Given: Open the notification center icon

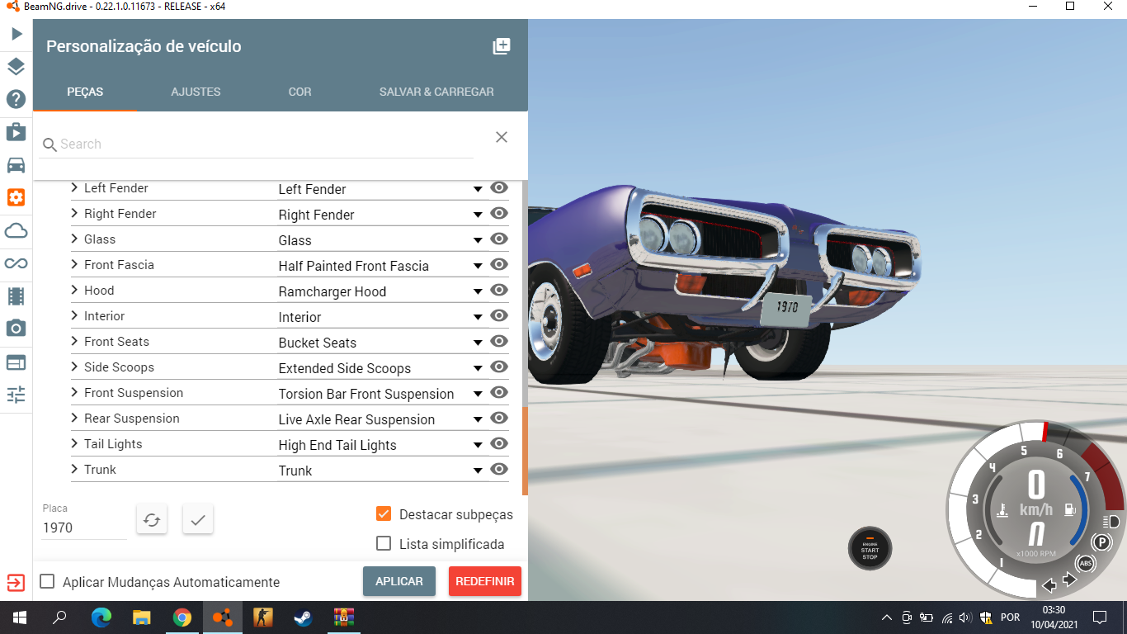Looking at the screenshot, I should click(1100, 617).
